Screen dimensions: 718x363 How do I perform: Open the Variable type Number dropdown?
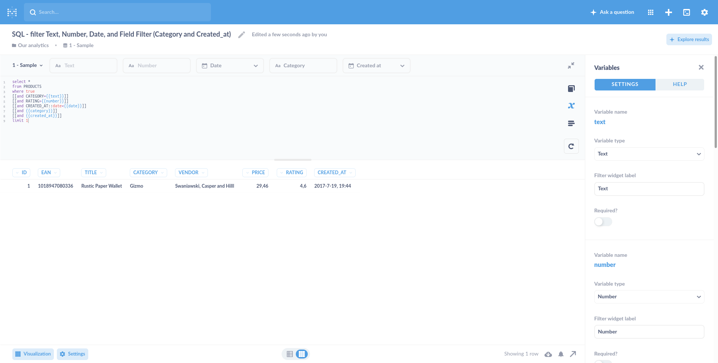[x=649, y=297]
